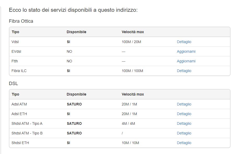Open Dettaglio link for Vdsl row
247x154 pixels.
184,42
